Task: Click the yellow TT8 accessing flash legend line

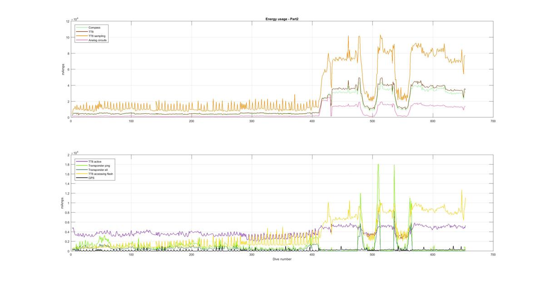Action: pyautogui.click(x=82, y=174)
